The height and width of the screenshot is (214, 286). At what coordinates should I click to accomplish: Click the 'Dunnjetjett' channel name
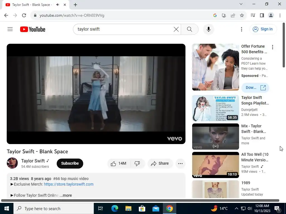coord(249,110)
